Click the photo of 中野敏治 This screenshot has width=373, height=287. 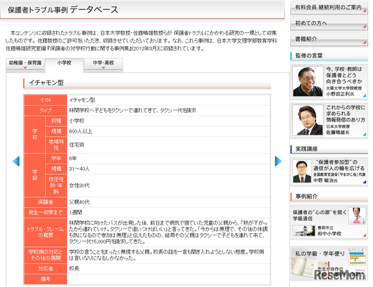pyautogui.click(x=302, y=171)
